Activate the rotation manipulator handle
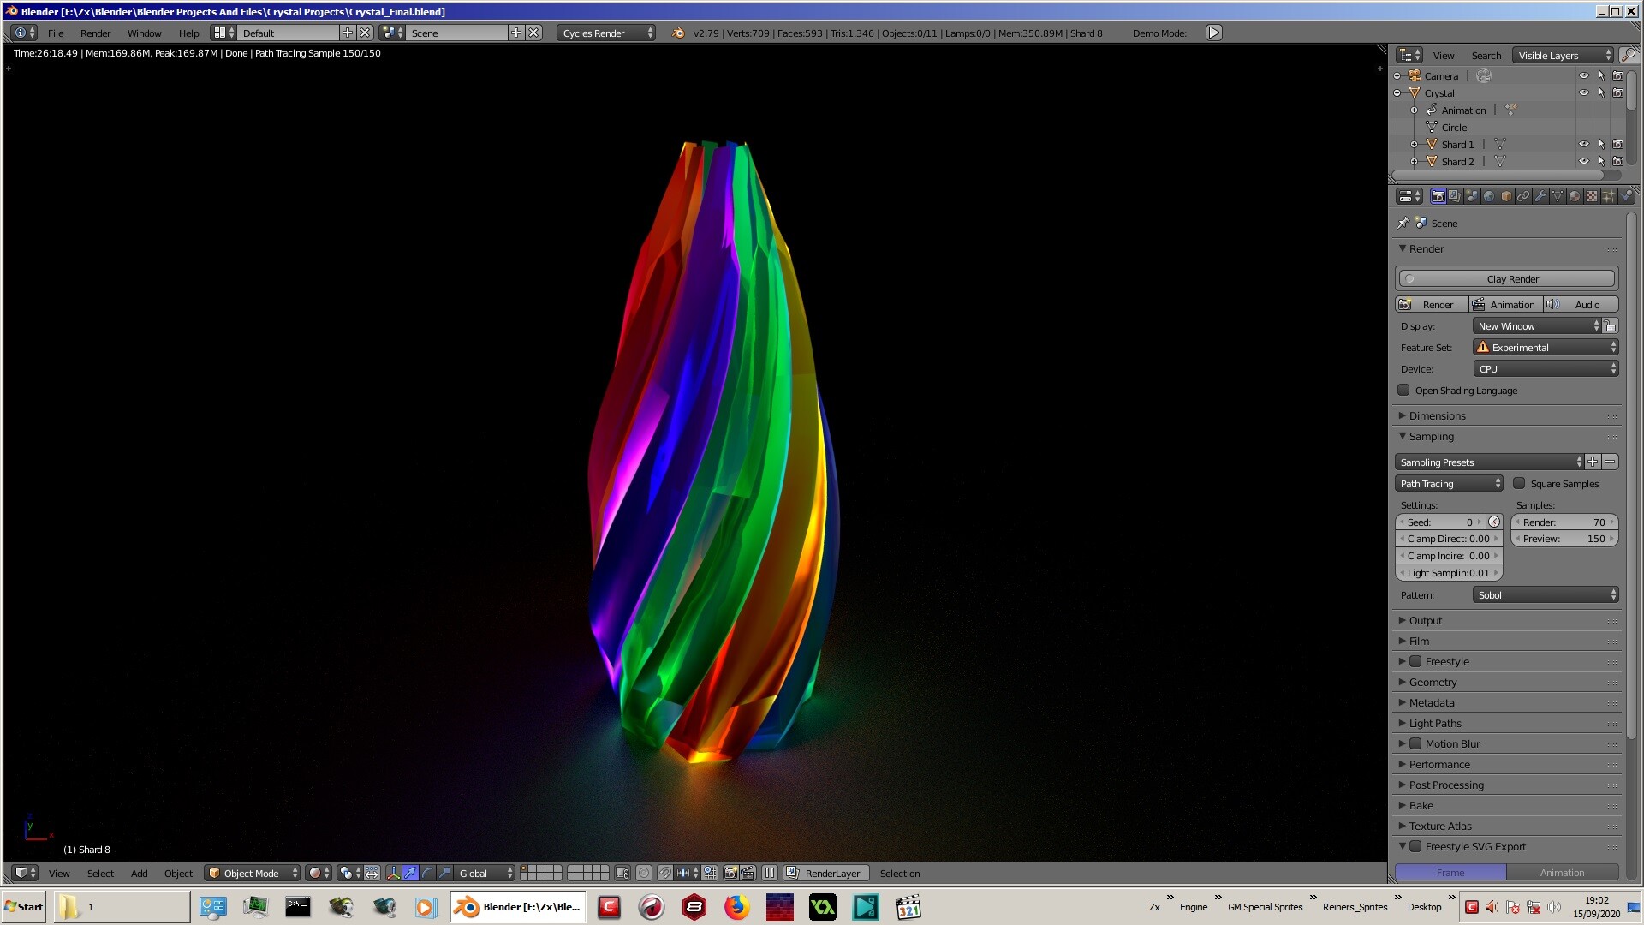 [x=426, y=873]
